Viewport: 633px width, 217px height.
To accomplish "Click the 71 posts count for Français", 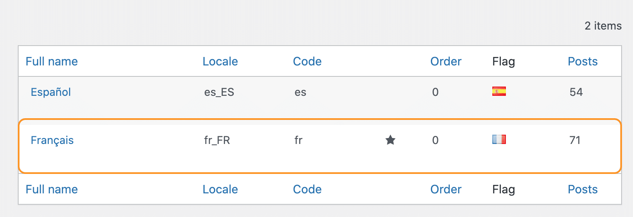I will point(575,140).
